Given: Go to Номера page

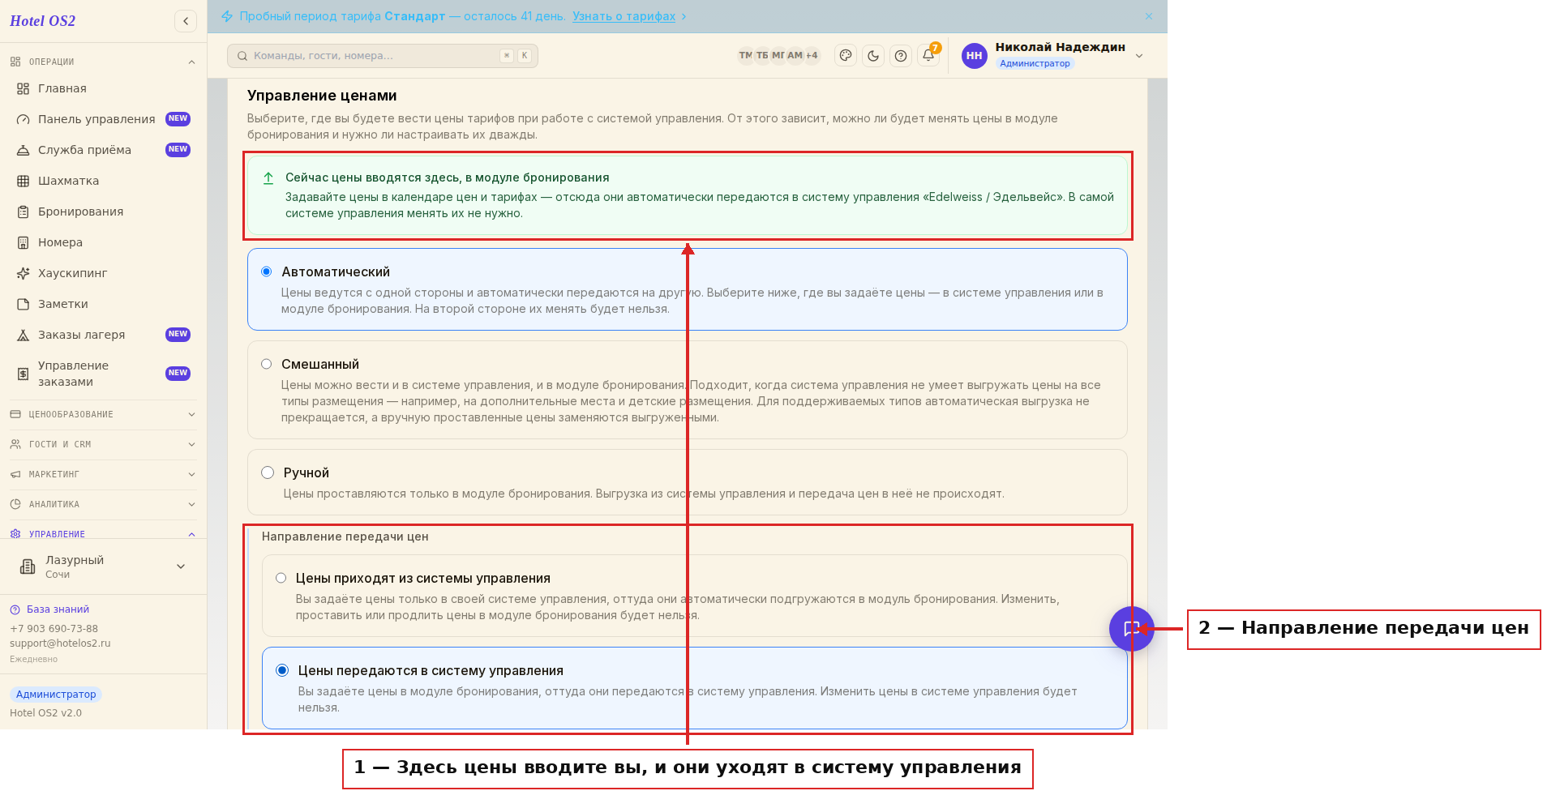Looking at the screenshot, I should click(103, 242).
